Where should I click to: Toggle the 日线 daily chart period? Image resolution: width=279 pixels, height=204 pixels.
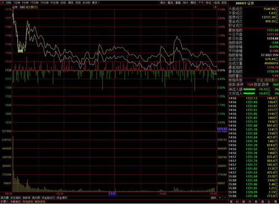(x=63, y=3)
